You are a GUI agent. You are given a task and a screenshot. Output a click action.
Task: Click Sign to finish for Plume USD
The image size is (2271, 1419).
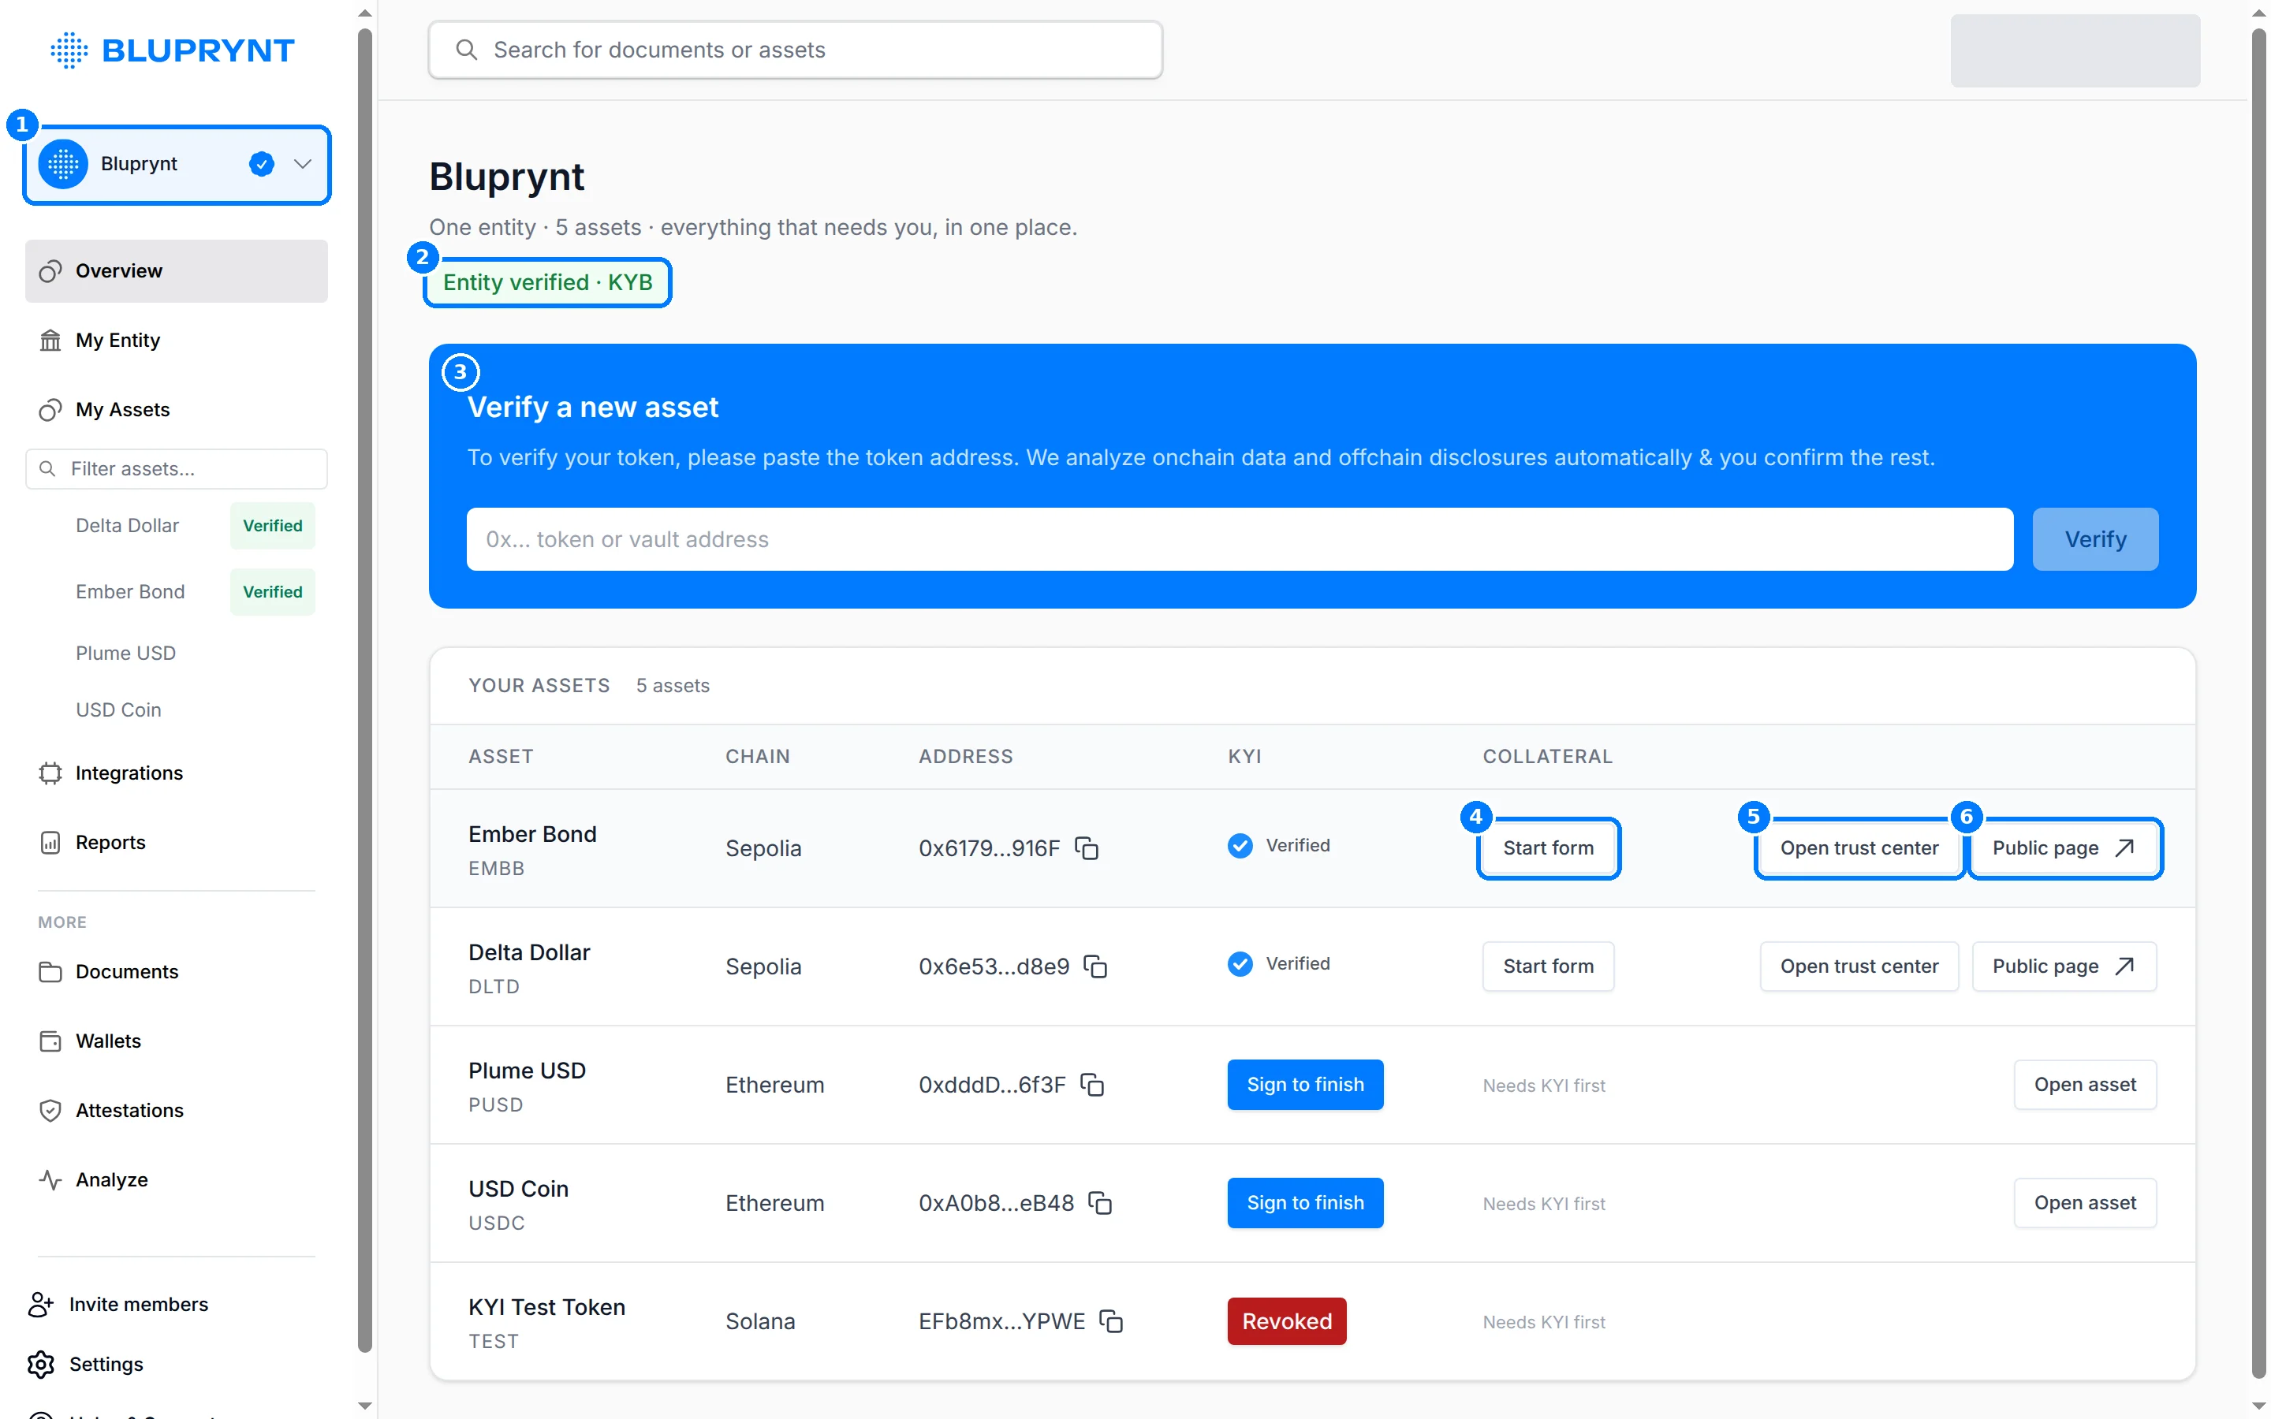point(1305,1084)
